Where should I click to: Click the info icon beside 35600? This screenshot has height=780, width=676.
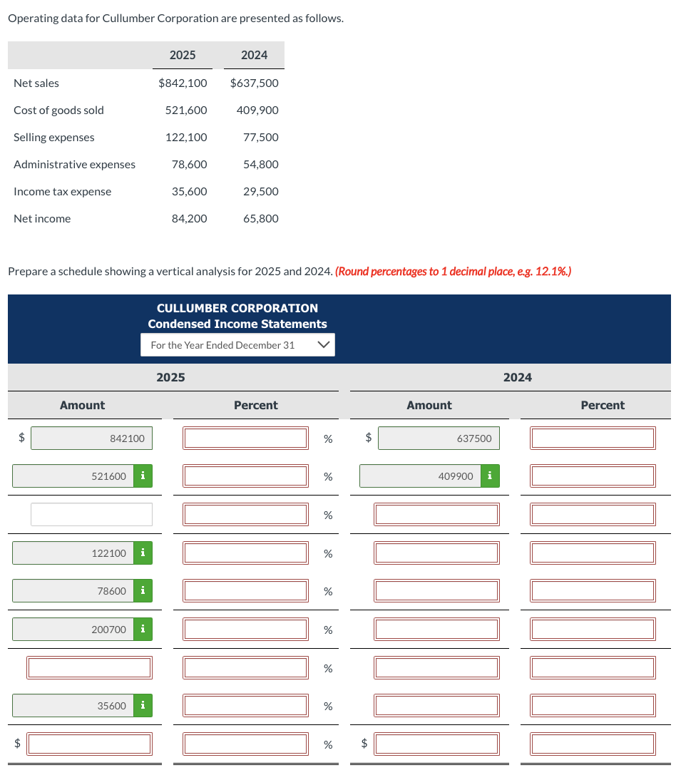[x=143, y=705]
